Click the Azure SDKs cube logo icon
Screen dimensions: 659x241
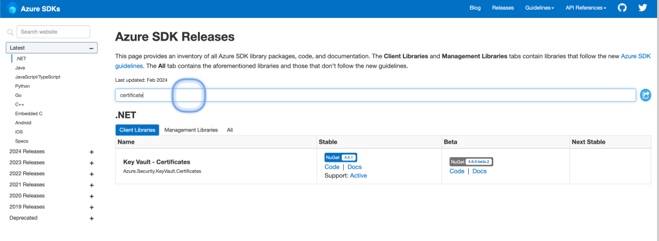[x=12, y=8]
